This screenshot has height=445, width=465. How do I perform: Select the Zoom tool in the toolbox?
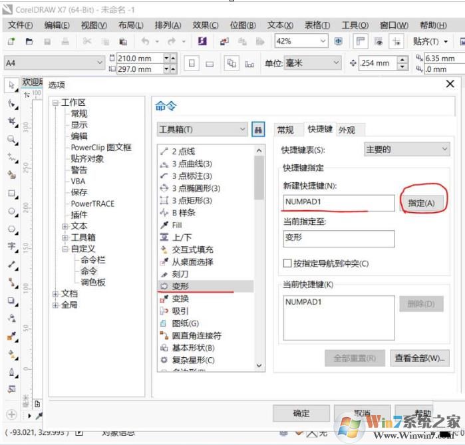pyautogui.click(x=11, y=139)
